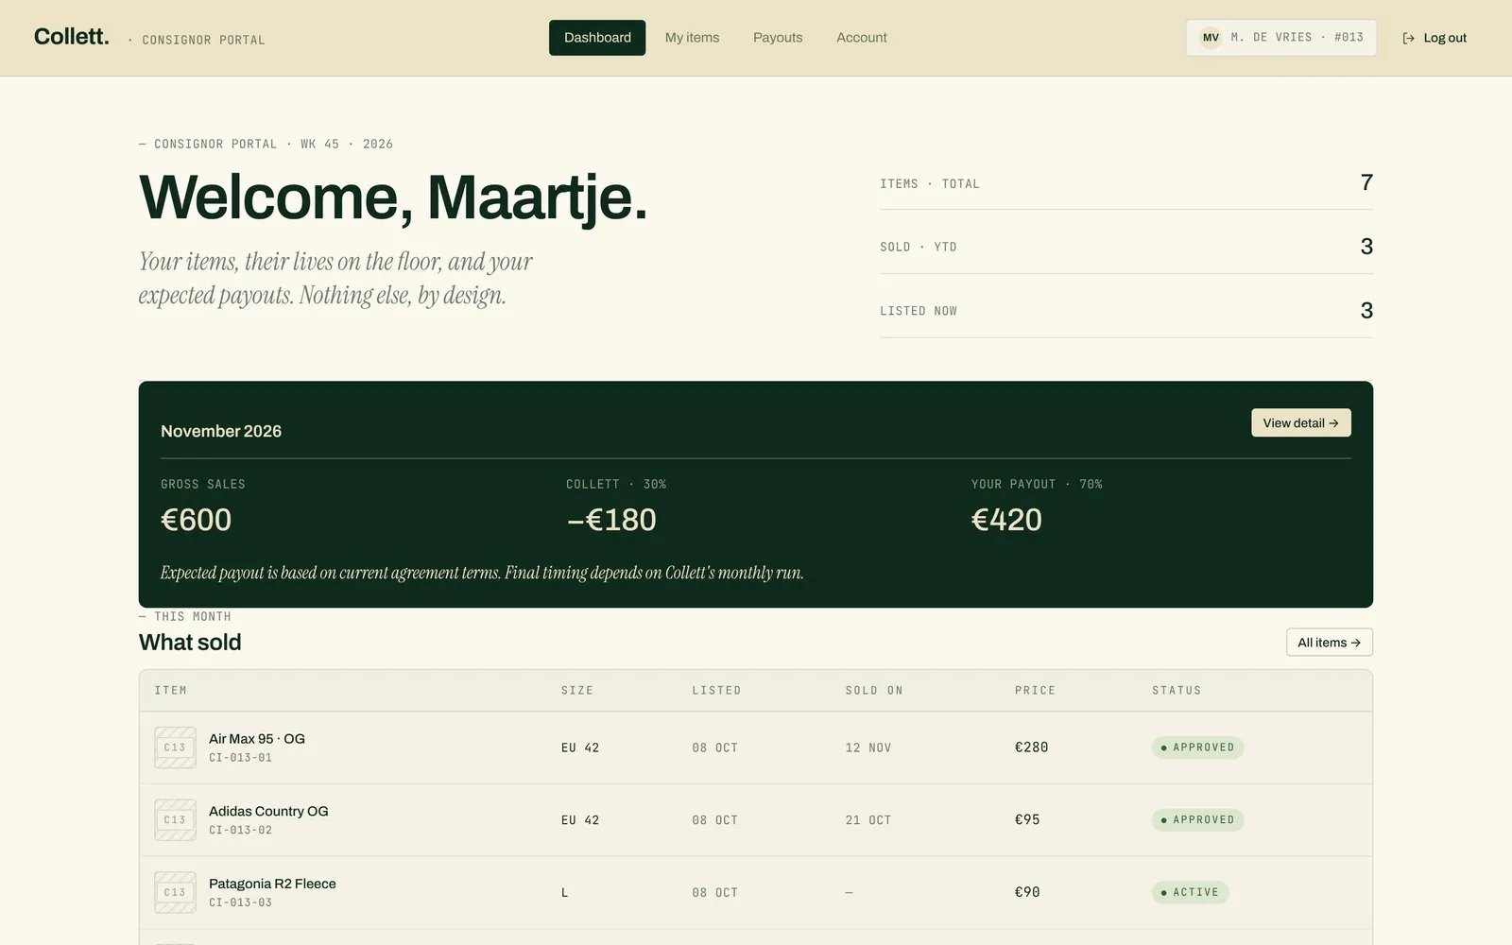Select the Air Max 95 · OG name

257,739
